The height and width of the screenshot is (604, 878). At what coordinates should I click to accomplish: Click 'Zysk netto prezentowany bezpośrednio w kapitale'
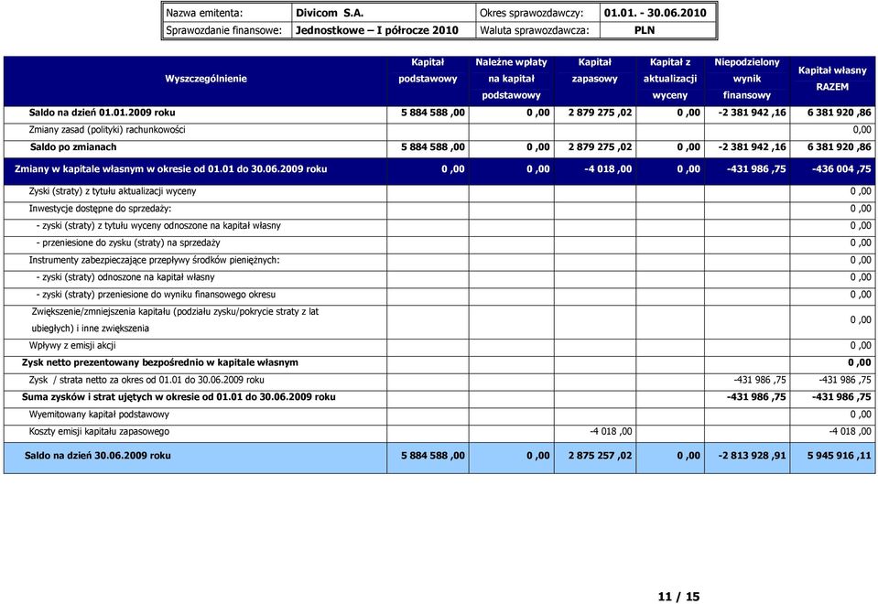[160, 362]
